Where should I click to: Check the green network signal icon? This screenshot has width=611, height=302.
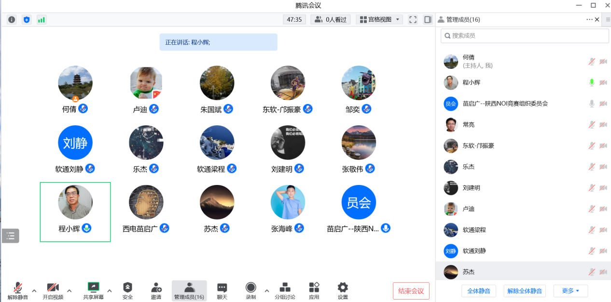click(42, 20)
